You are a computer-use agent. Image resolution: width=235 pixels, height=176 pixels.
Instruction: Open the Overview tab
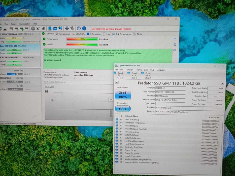pos(48,34)
